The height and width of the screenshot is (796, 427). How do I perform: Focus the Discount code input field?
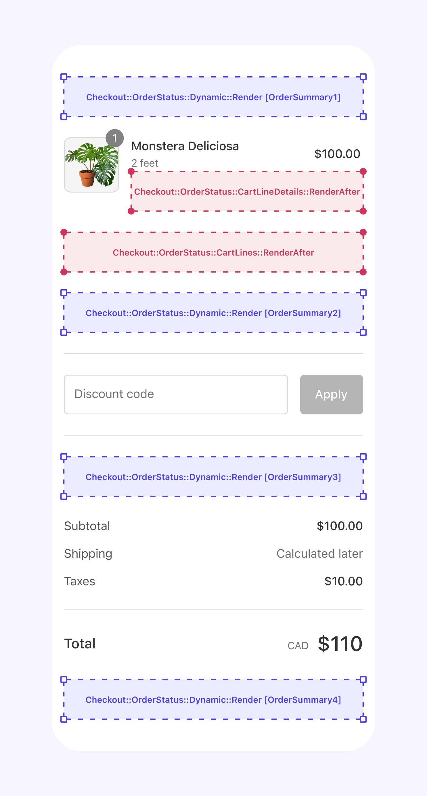[176, 394]
